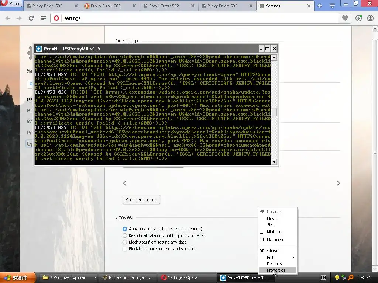Click the console scrollbar up arrow
This screenshot has width=378, height=283.
click(274, 57)
